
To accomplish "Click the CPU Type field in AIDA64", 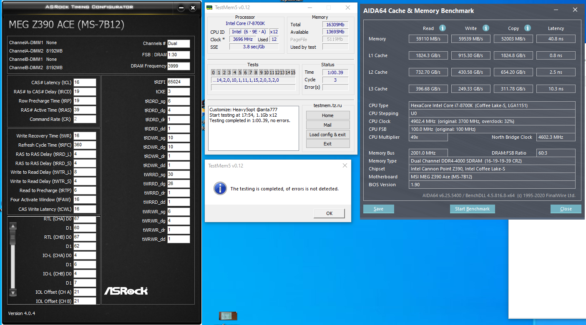I will (x=492, y=105).
